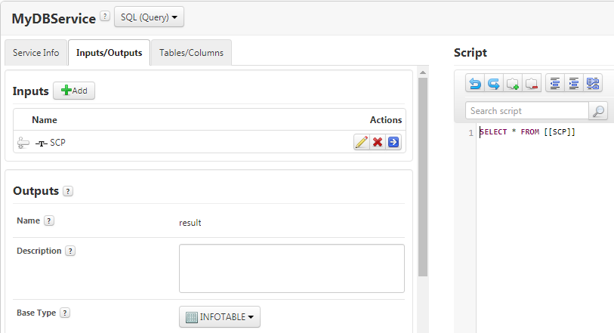
Task: Open the help icon next to Outputs
Action: coord(68,191)
